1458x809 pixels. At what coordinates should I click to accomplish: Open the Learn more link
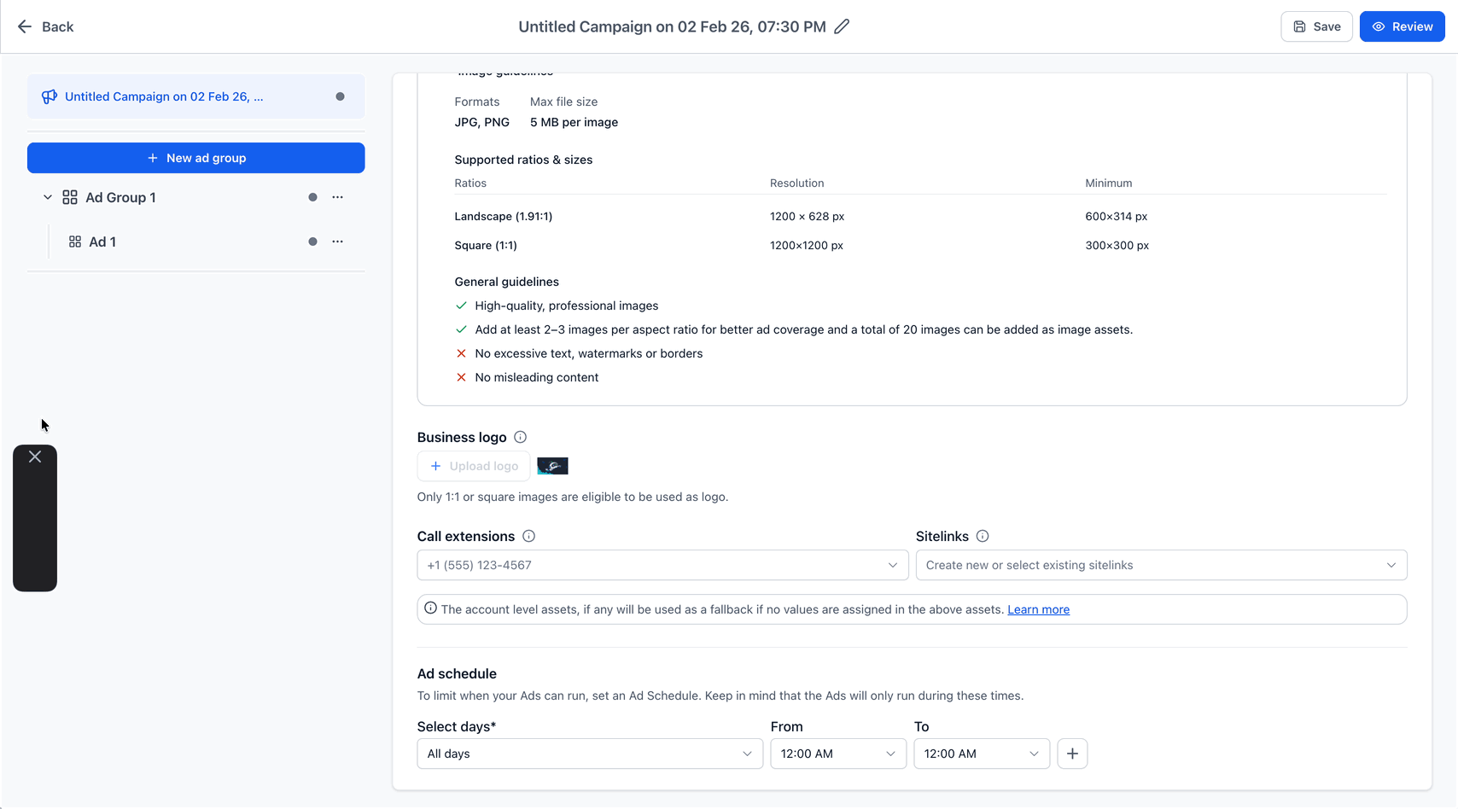point(1038,609)
